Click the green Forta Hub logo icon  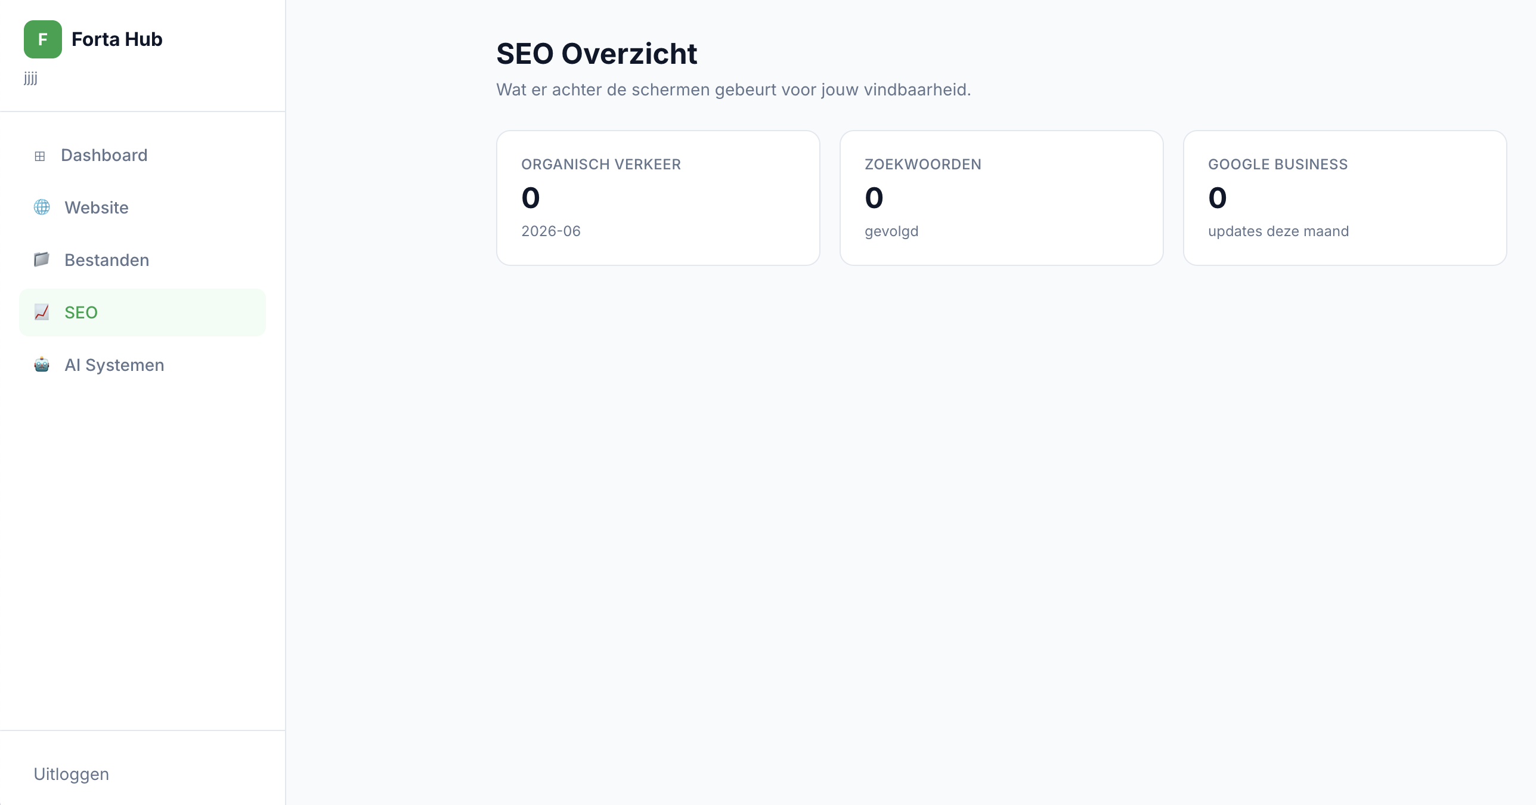pyautogui.click(x=42, y=39)
